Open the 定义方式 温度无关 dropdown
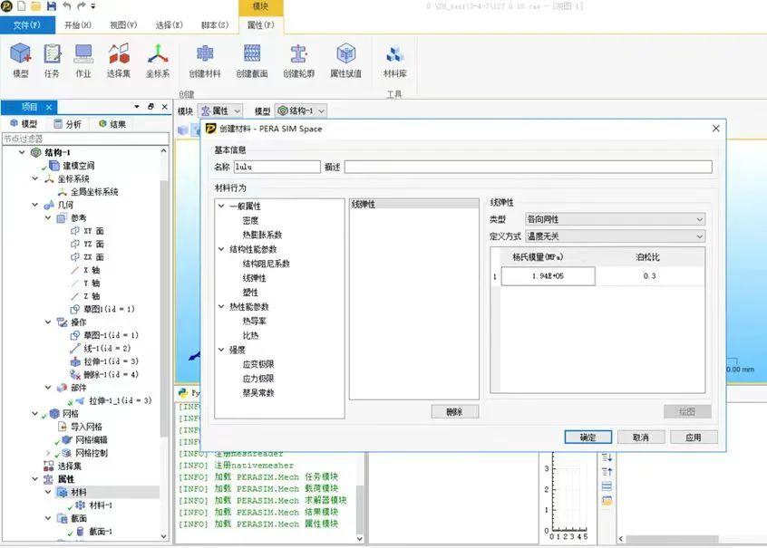This screenshot has height=548, width=767. coord(698,236)
